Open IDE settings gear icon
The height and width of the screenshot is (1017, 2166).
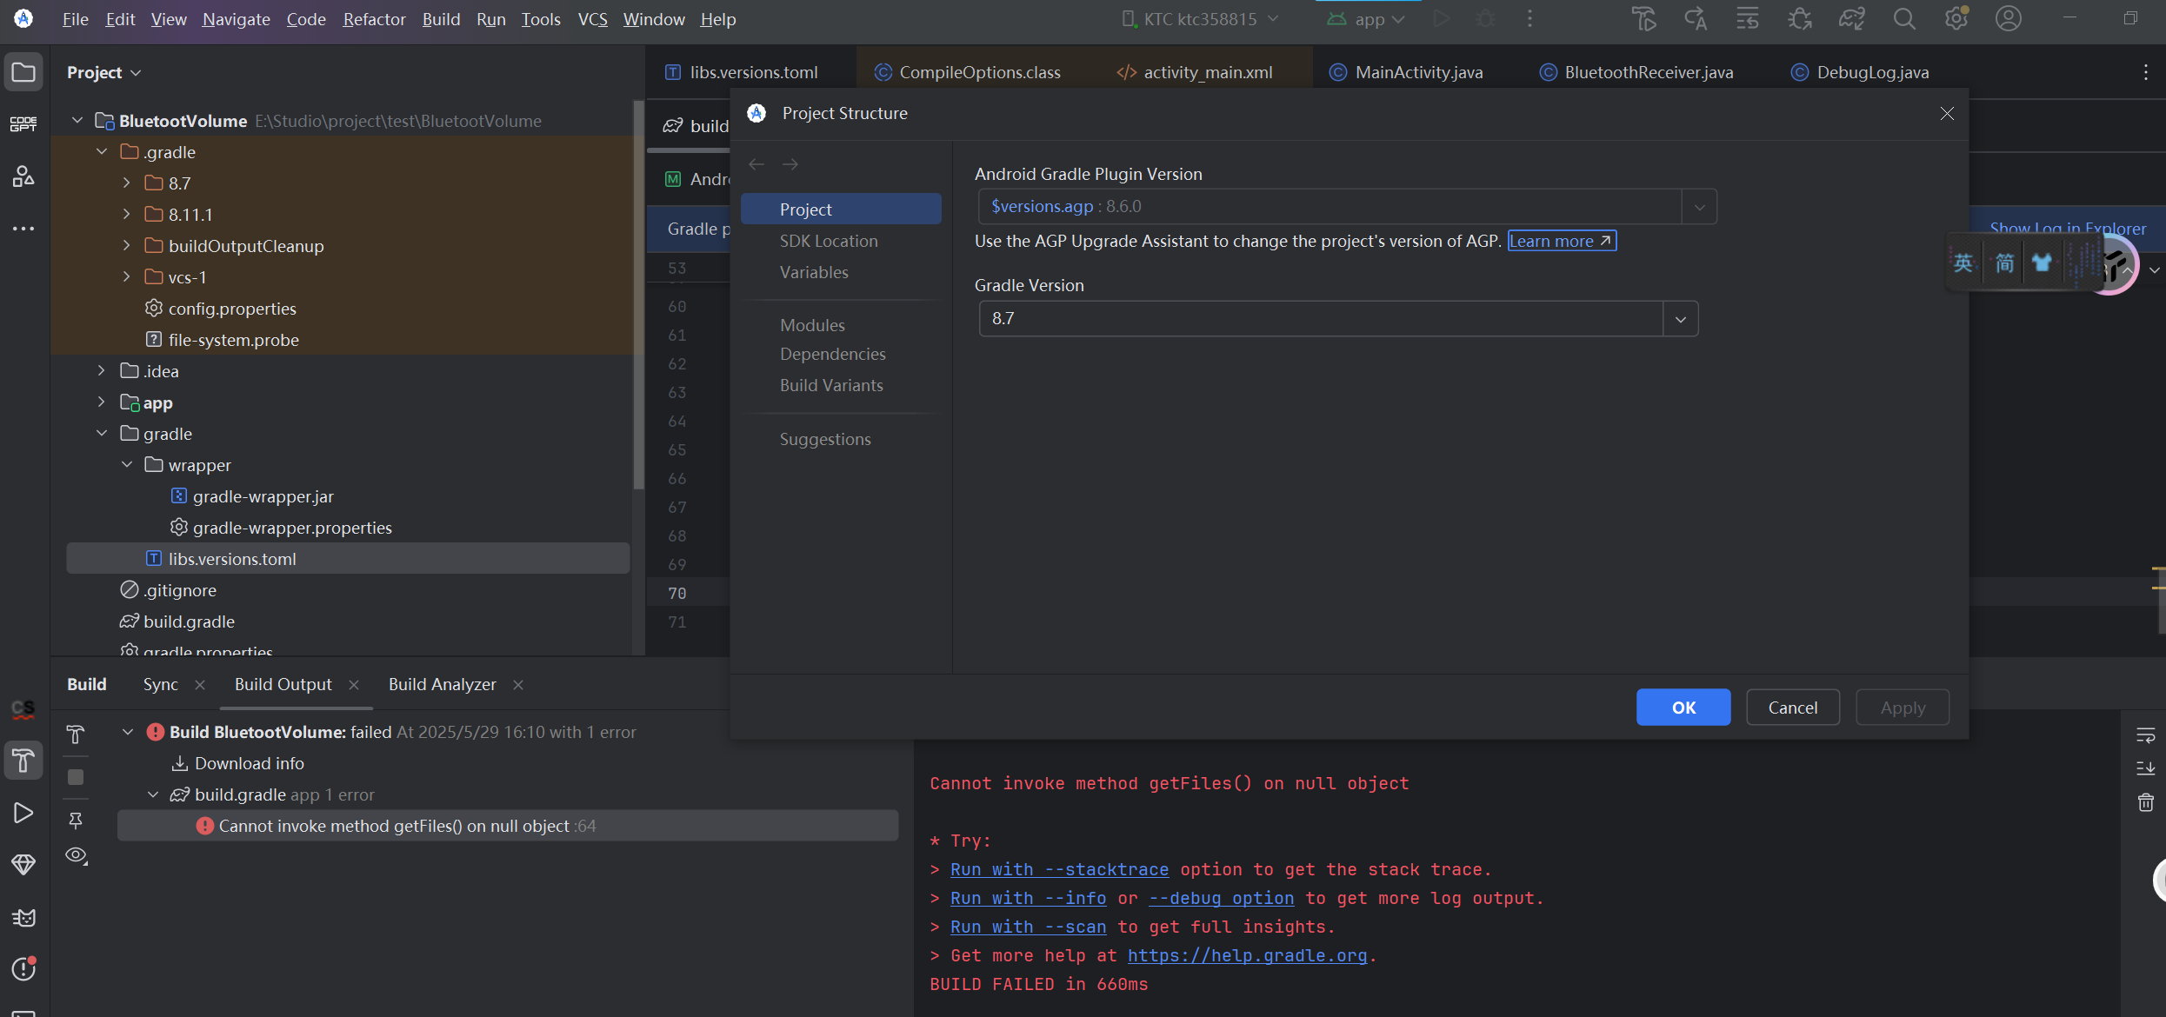pyautogui.click(x=1956, y=18)
